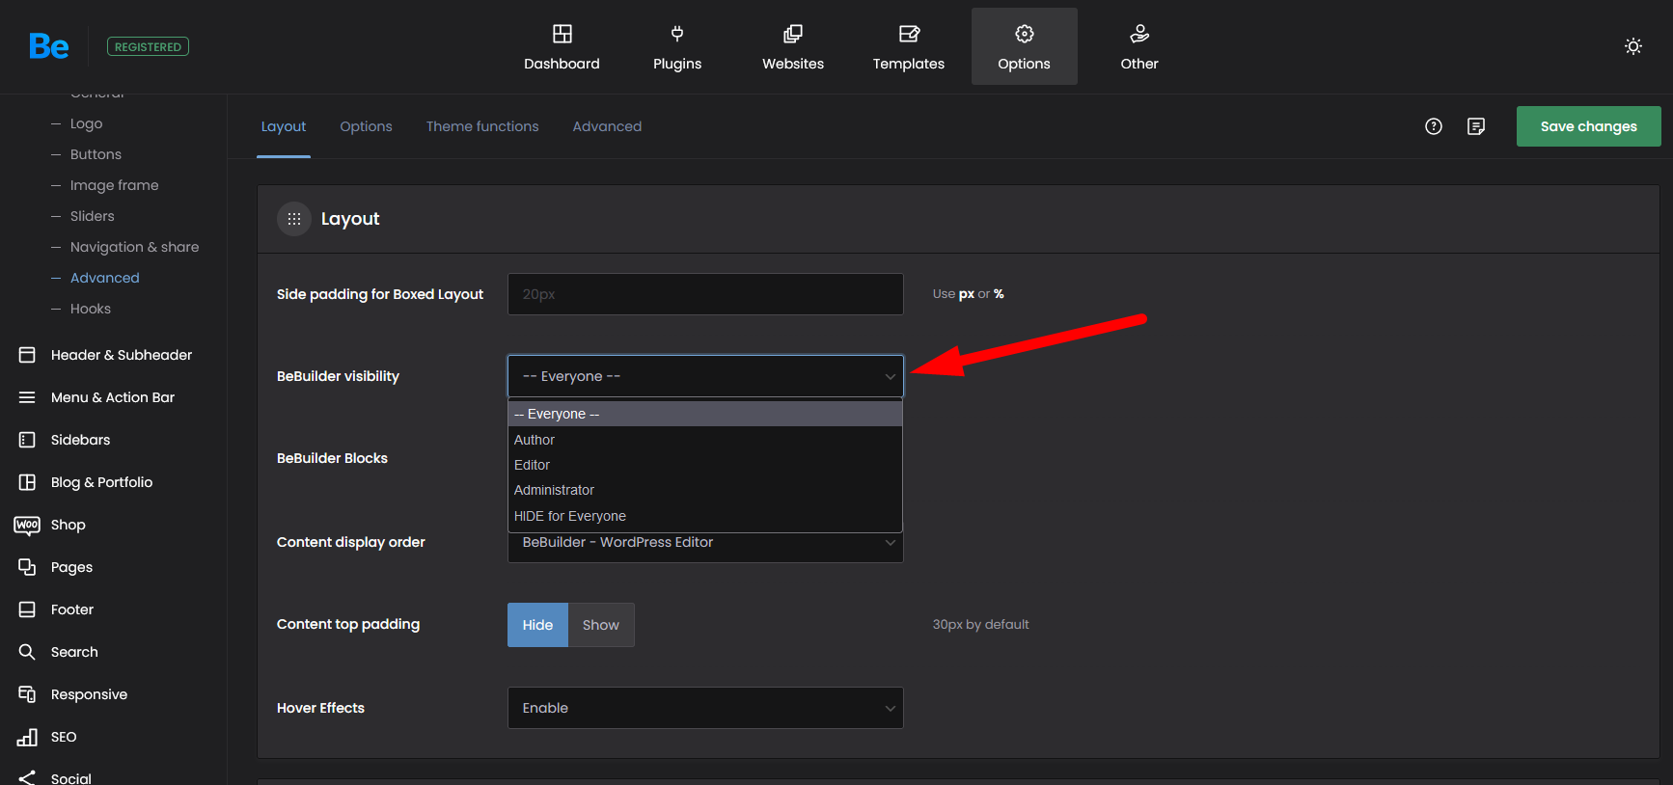Click the SEO chart icon

pyautogui.click(x=27, y=737)
